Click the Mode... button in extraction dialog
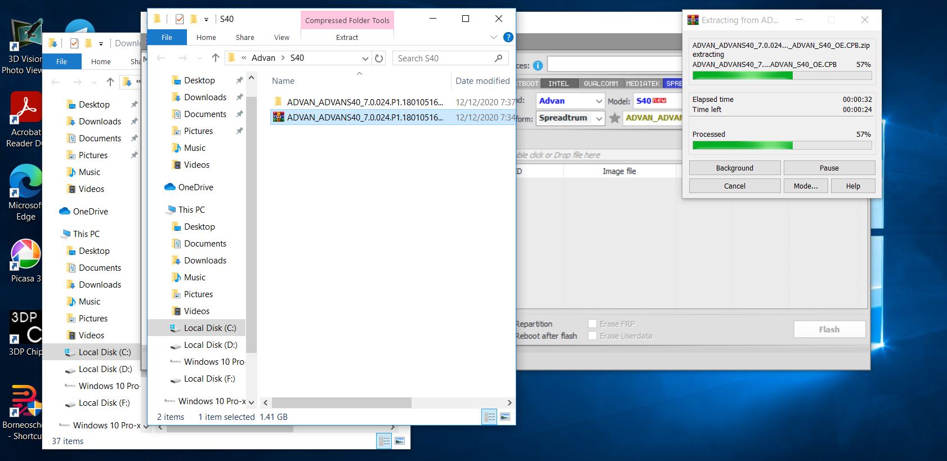This screenshot has width=947, height=461. point(806,186)
